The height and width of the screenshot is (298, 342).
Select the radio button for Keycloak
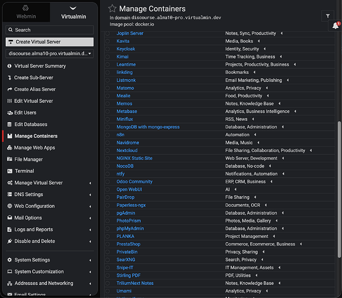(x=107, y=49)
